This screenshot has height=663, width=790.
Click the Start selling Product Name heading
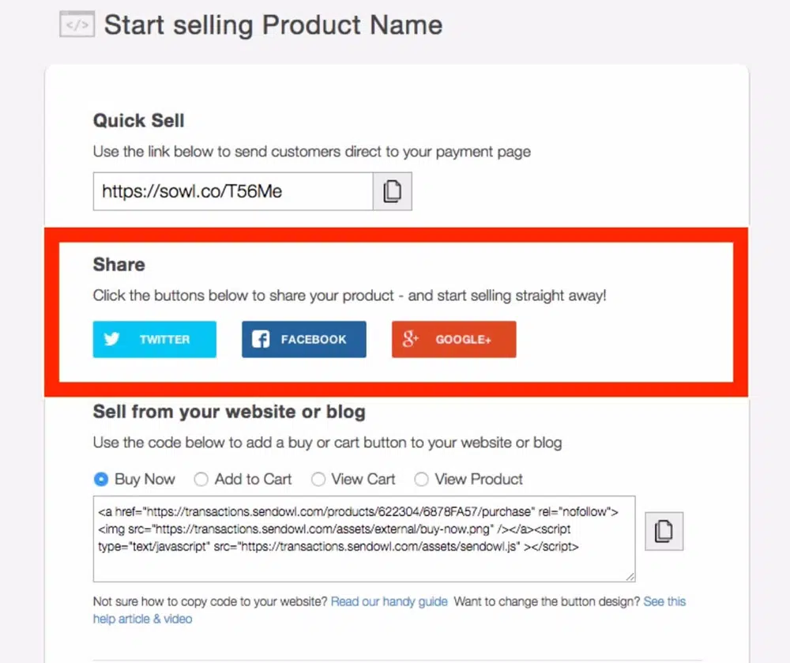273,24
